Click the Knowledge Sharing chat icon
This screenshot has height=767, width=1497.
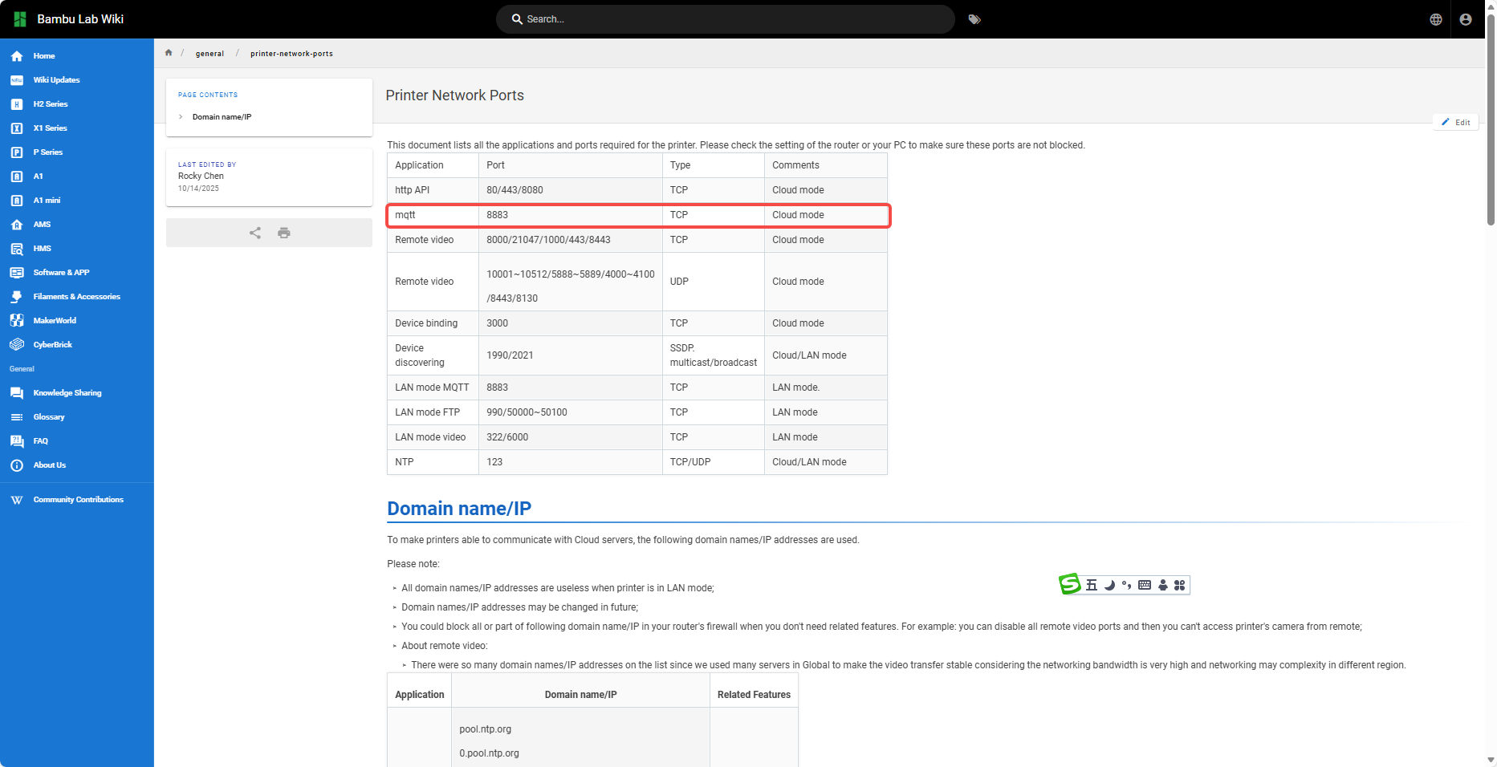click(x=17, y=393)
